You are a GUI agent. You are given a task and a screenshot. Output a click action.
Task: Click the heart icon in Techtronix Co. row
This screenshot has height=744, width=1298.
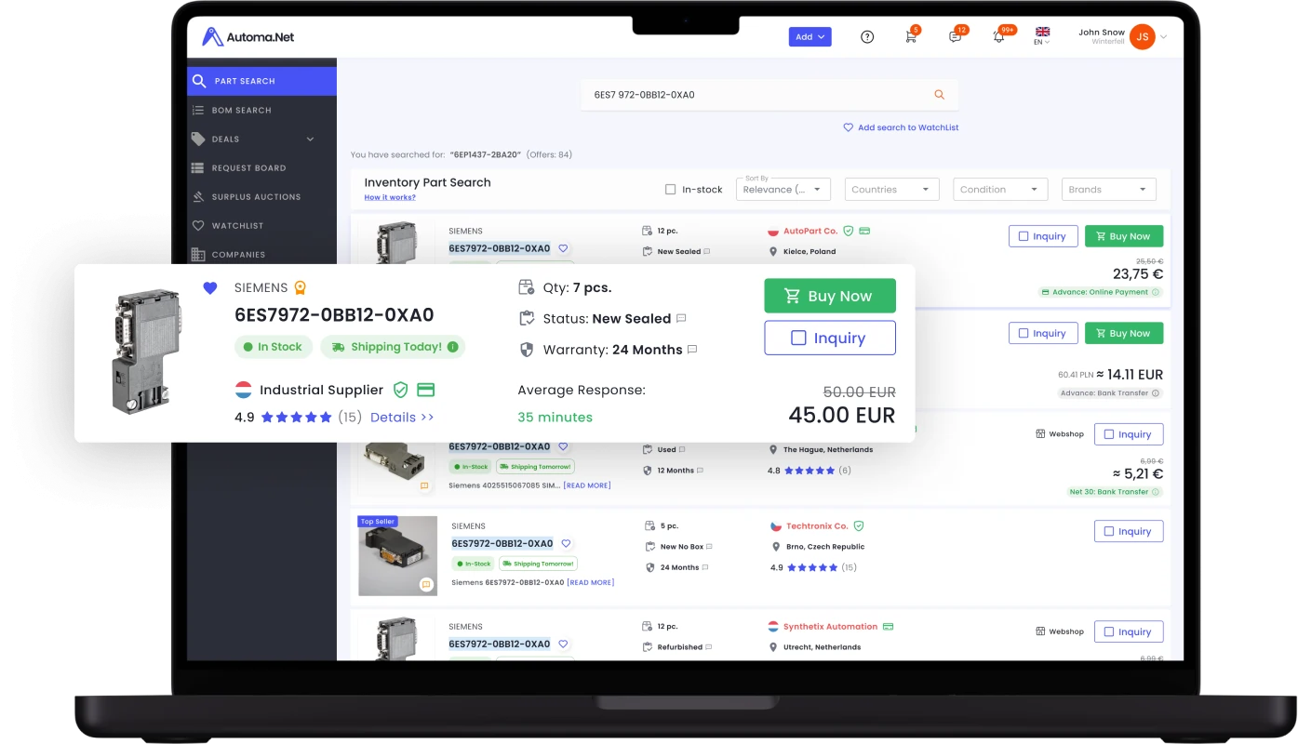pos(566,543)
